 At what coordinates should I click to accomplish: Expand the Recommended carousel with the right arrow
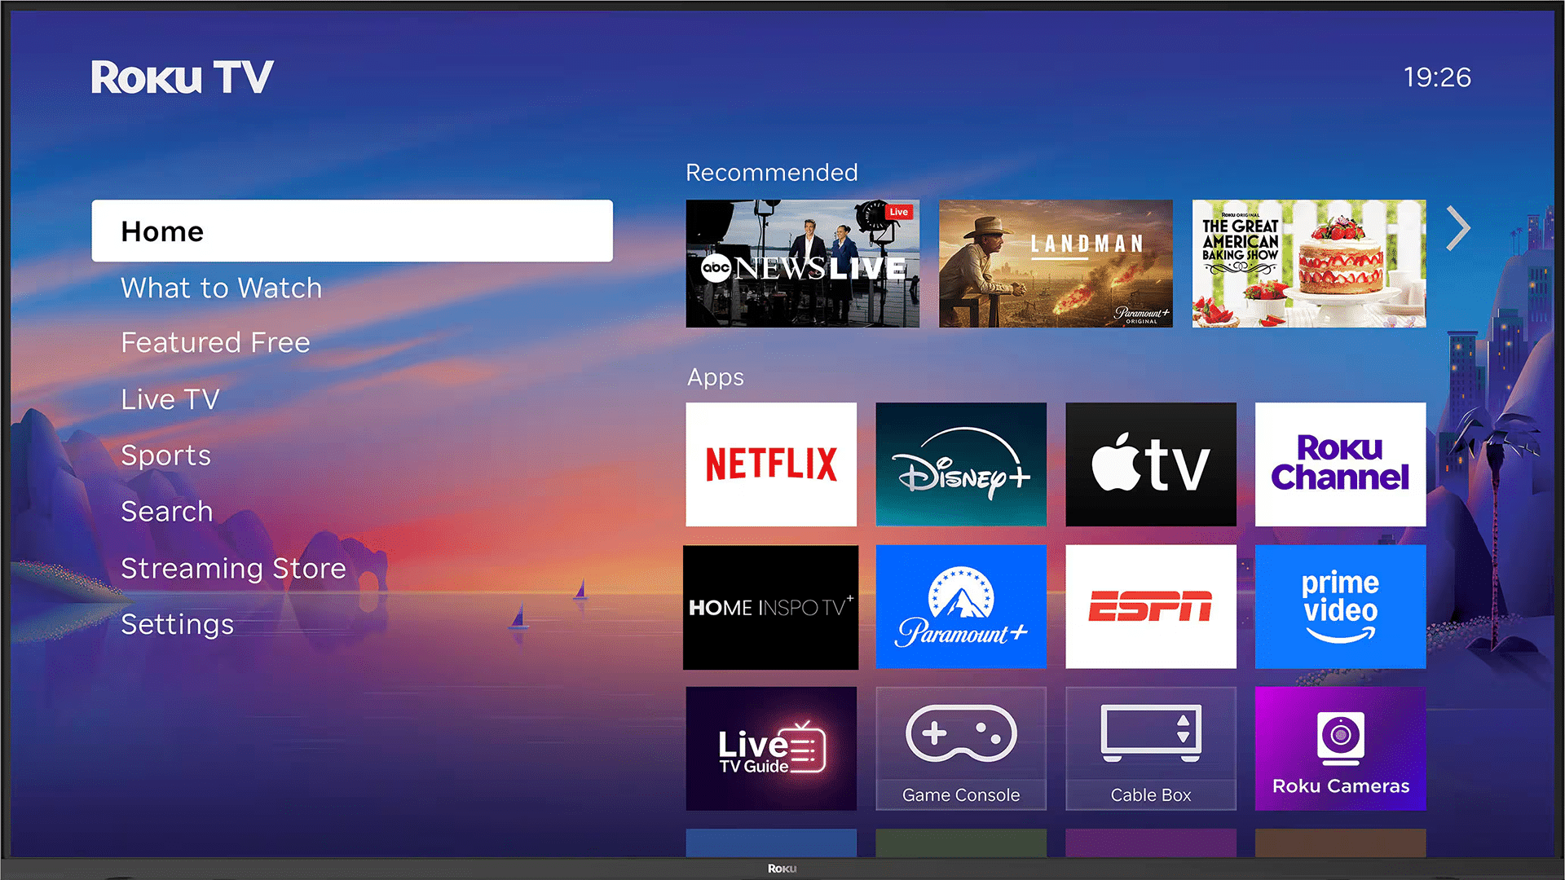pos(1458,229)
